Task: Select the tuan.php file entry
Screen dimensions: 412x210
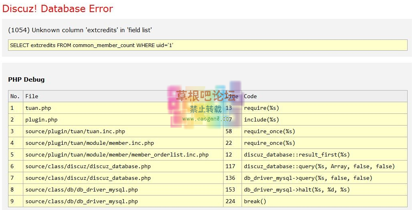Action: [x=38, y=108]
